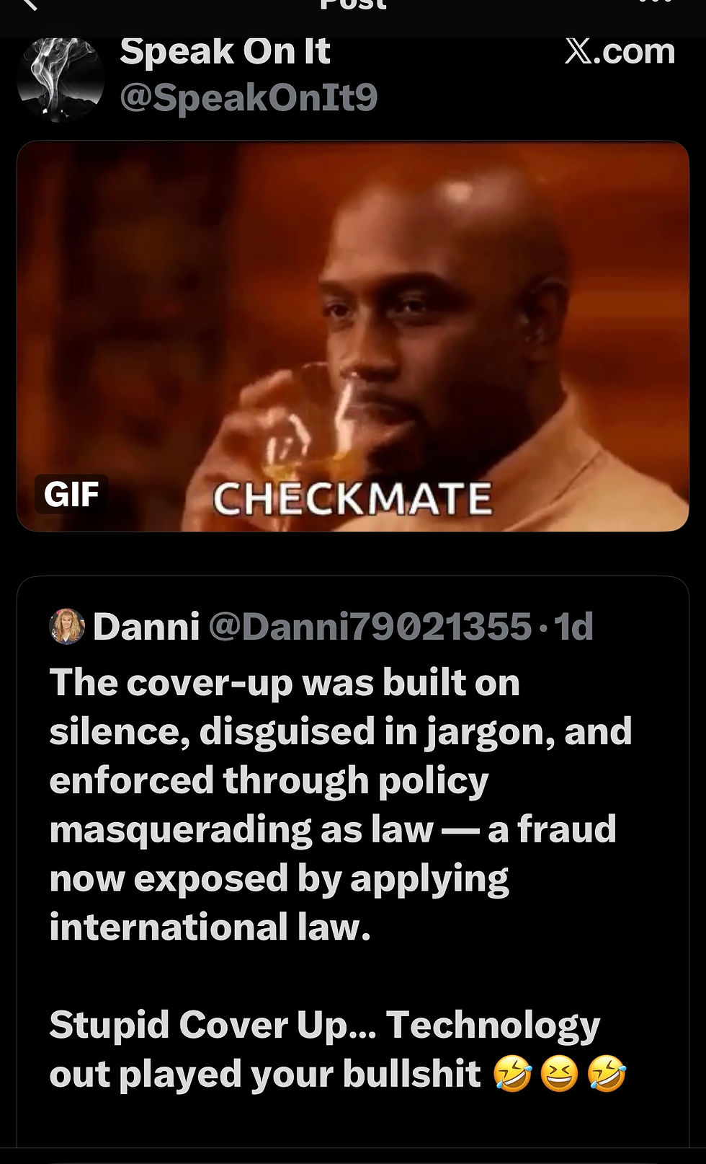Play the man sipping drink GIF
The width and height of the screenshot is (706, 1164).
353,336
